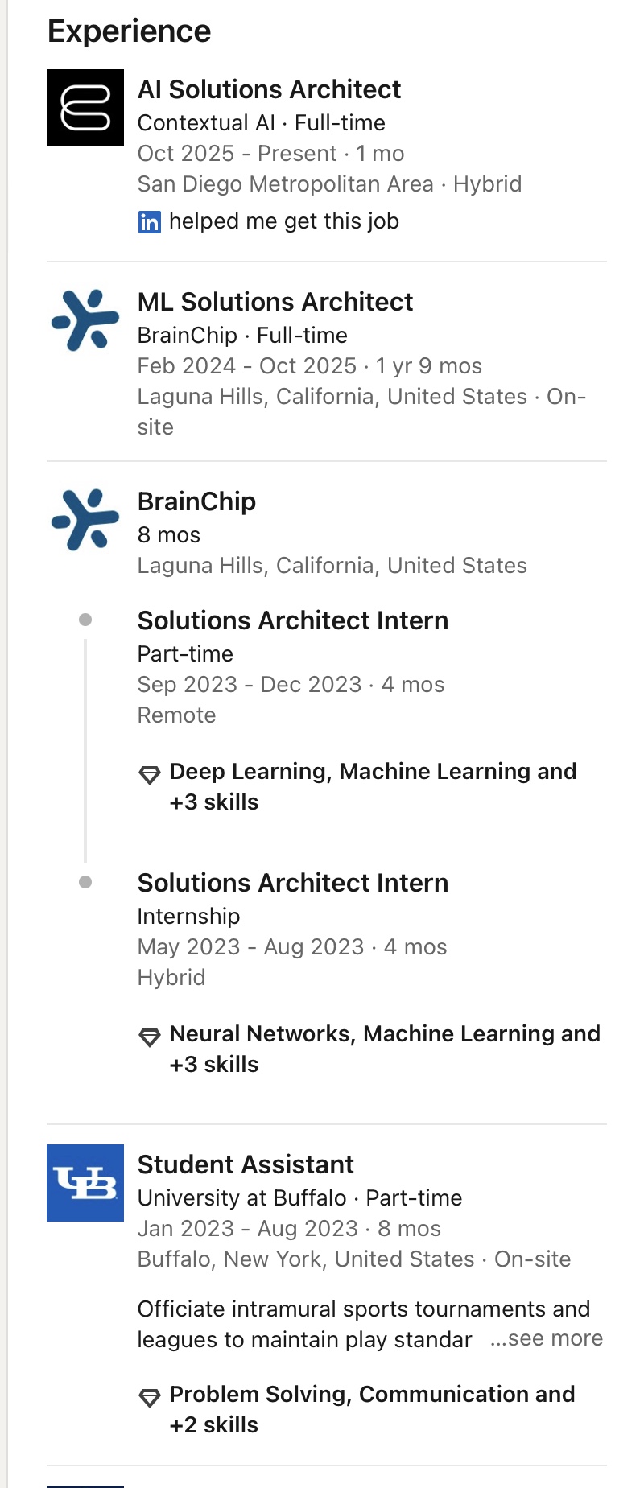Click BrainChip logo beside ML Solutions Architect
Screen dimensions: 644x1488
[x=85, y=320]
